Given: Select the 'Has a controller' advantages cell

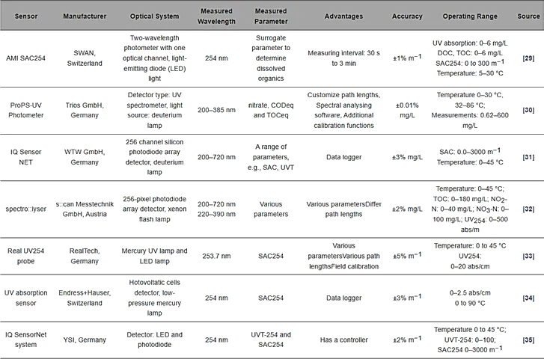Looking at the screenshot, I should [343, 340].
